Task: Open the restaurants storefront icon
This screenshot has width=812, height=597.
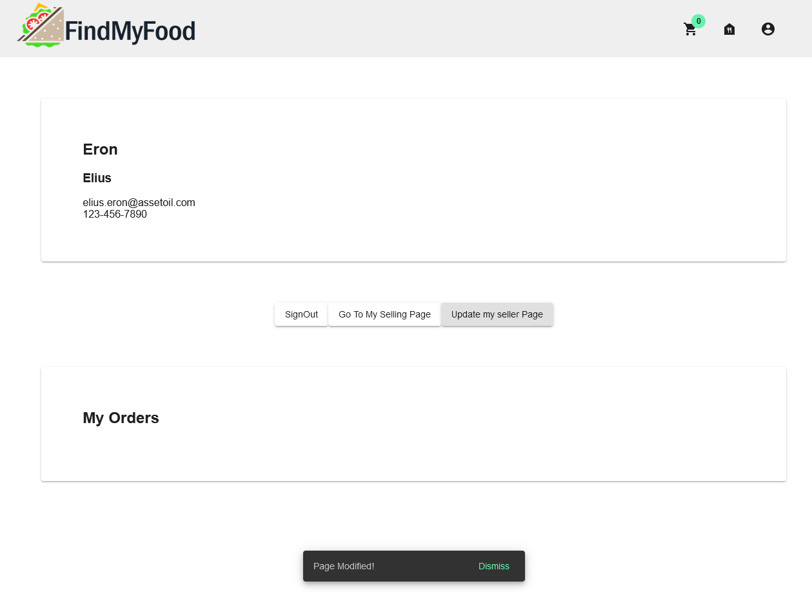Action: (729, 29)
